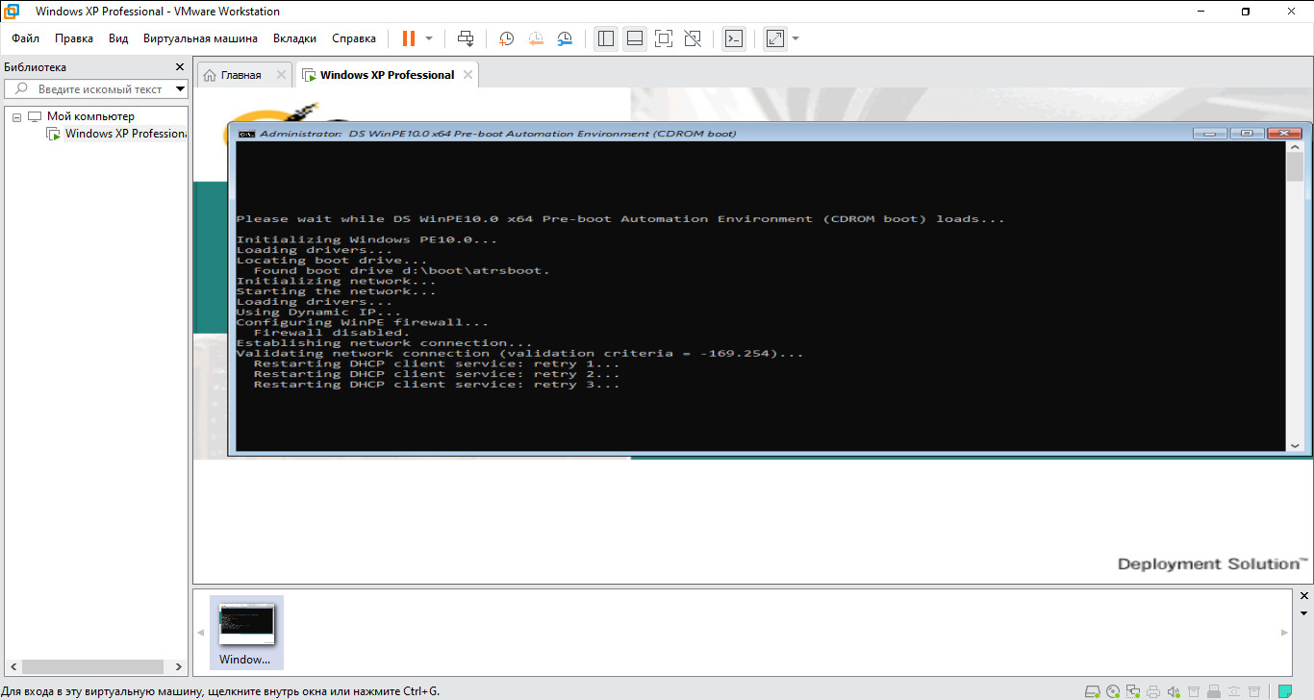
Task: Click the network adapter status icon
Action: pyautogui.click(x=1133, y=691)
